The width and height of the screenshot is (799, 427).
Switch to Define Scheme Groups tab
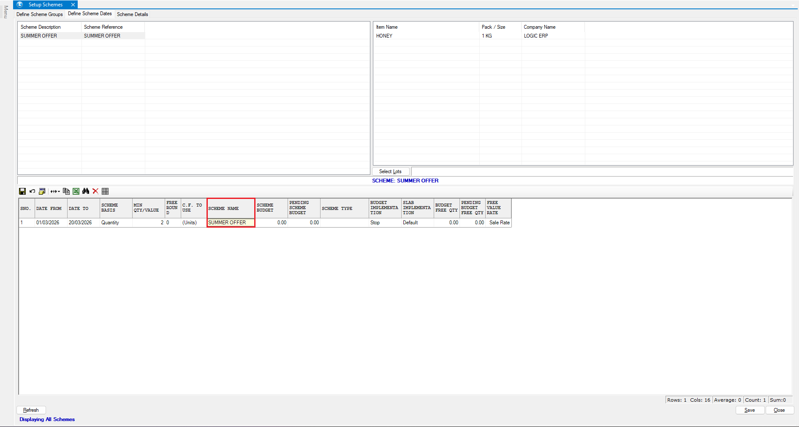40,14
